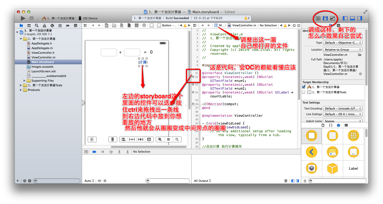Image resolution: width=383 pixels, height=204 pixels.
Task: Open the Find navigator tab
Action: (x=37, y=26)
